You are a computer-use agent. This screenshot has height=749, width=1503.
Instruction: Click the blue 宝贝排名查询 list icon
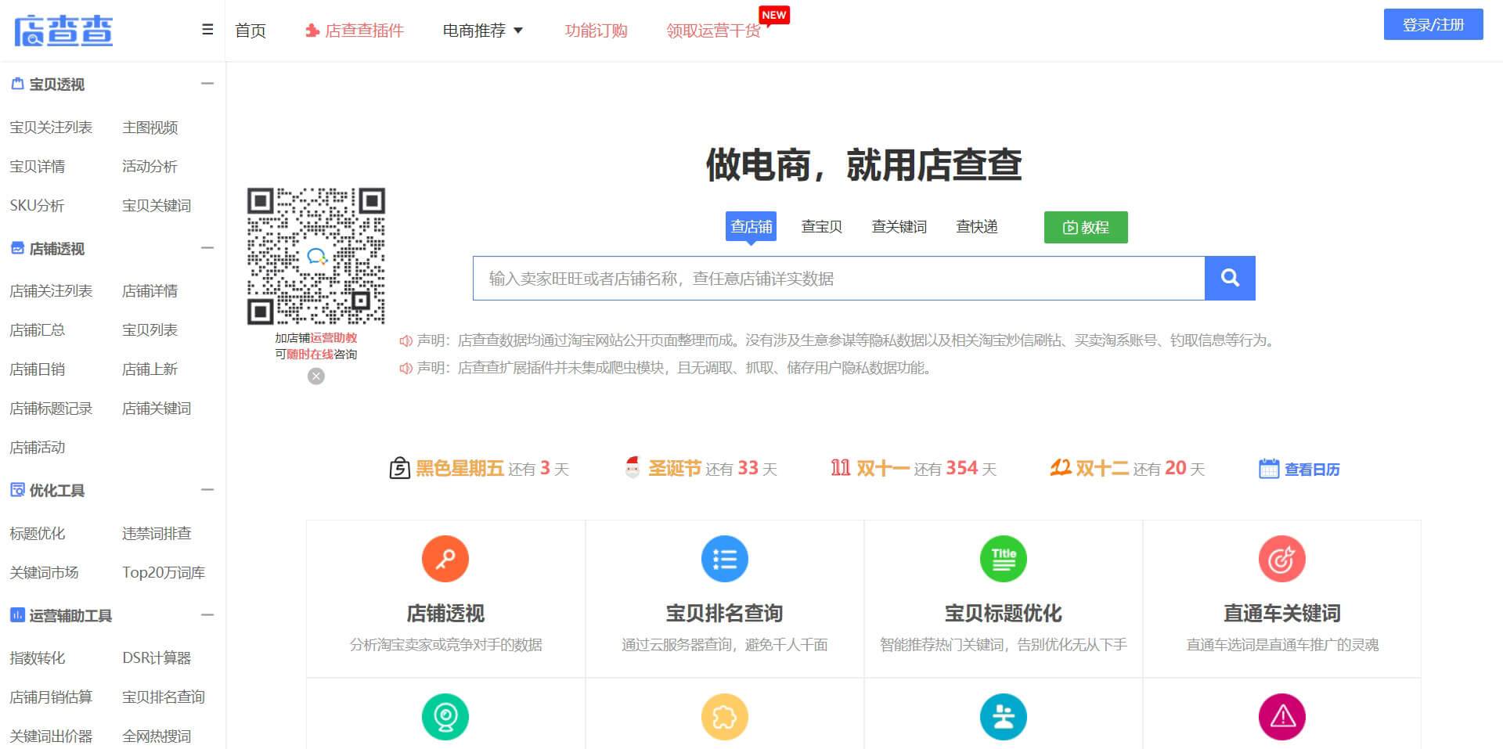[724, 559]
